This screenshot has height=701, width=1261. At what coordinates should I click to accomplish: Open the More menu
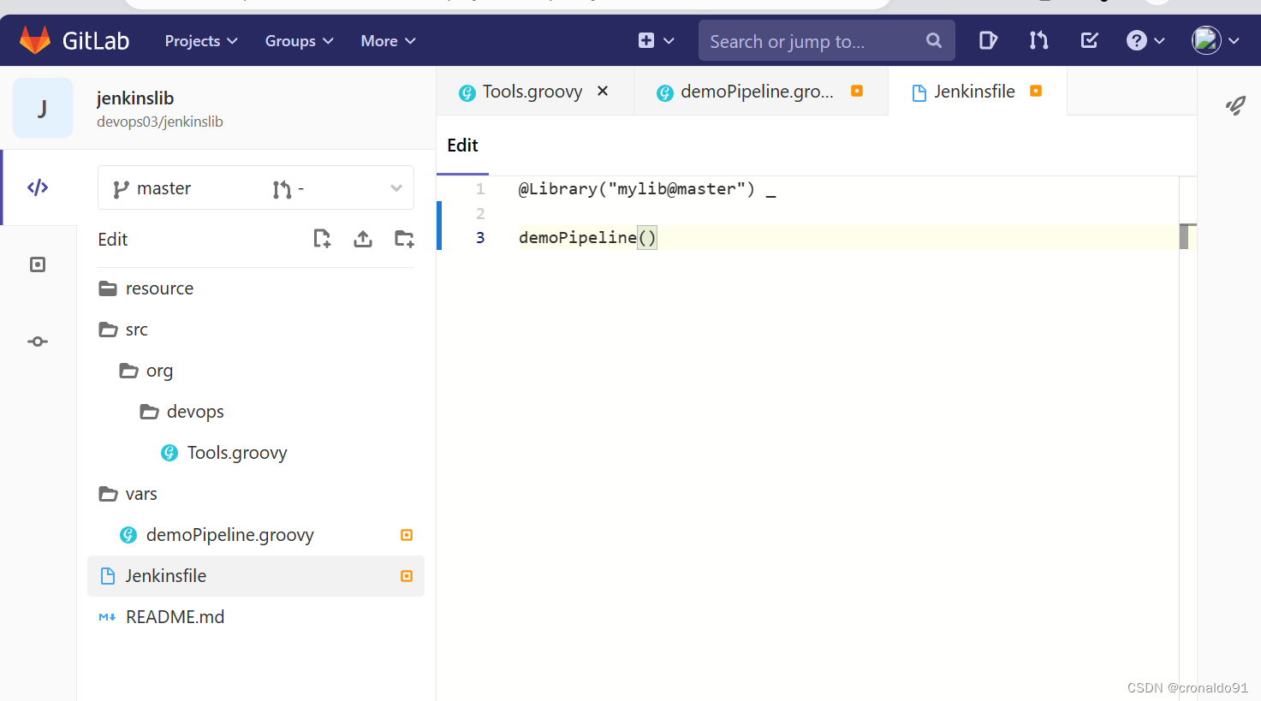point(388,41)
